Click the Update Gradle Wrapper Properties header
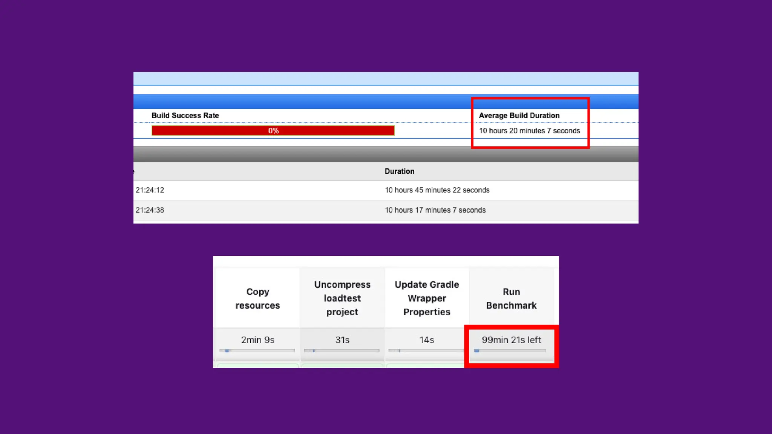 click(x=427, y=298)
